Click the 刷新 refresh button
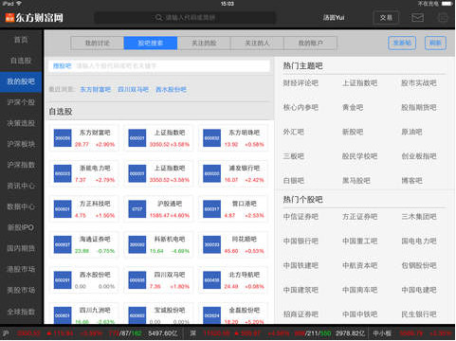 (x=435, y=43)
